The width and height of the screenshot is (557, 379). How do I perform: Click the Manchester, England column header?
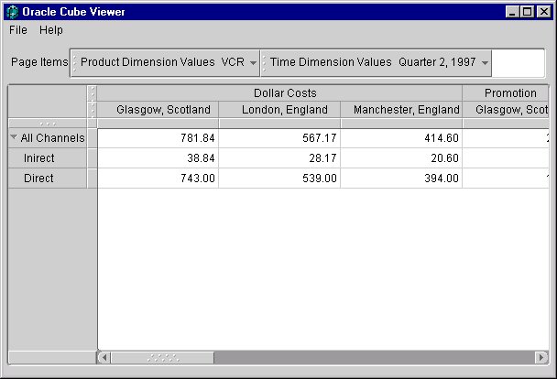click(401, 110)
